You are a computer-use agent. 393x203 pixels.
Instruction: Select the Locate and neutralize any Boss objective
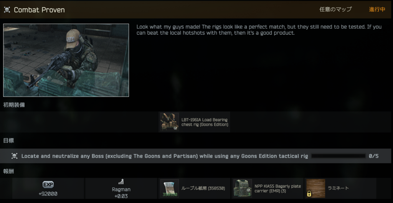[x=196, y=156]
